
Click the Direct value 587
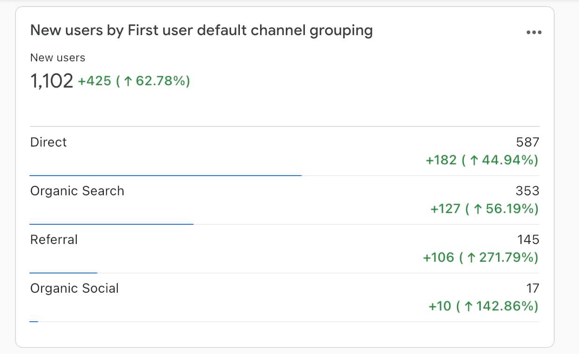(528, 142)
